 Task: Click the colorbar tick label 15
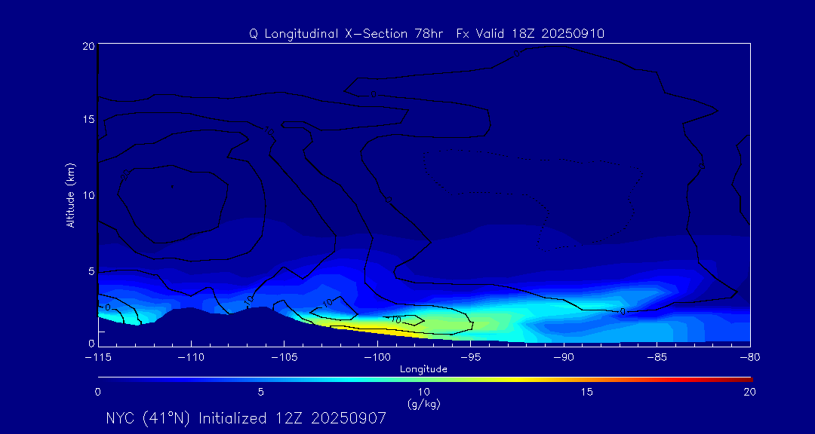click(x=586, y=392)
